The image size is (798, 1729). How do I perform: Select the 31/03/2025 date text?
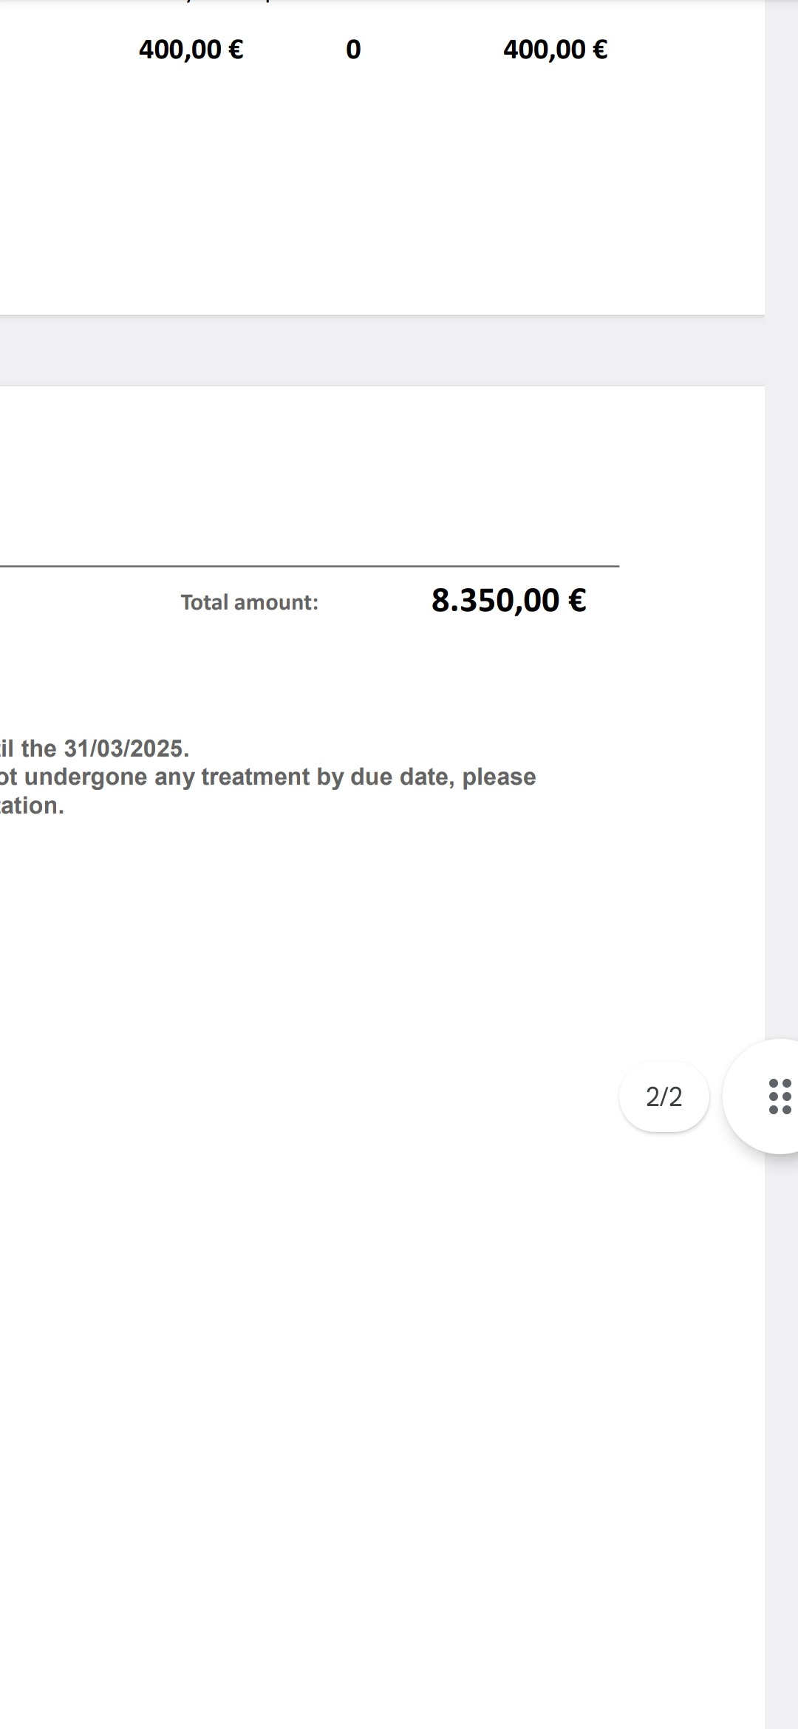tap(126, 748)
